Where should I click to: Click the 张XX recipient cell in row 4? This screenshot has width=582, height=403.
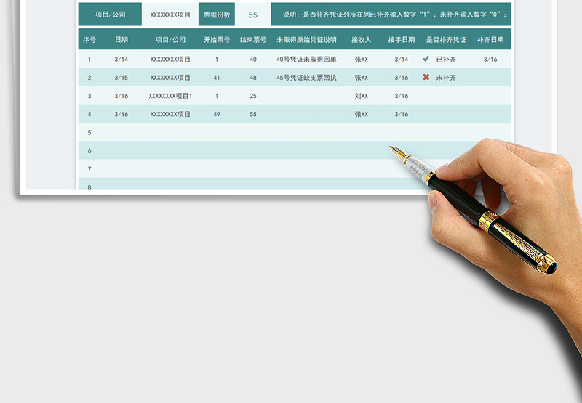(x=361, y=114)
